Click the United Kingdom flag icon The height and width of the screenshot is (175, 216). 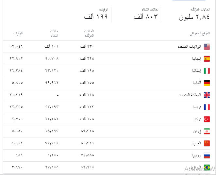click(207, 95)
